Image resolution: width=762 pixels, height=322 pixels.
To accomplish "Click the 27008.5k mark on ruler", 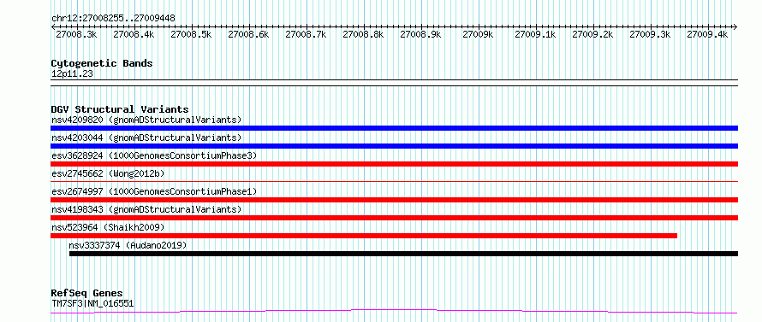I will (191, 34).
